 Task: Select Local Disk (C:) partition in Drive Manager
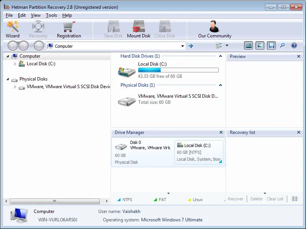199,152
